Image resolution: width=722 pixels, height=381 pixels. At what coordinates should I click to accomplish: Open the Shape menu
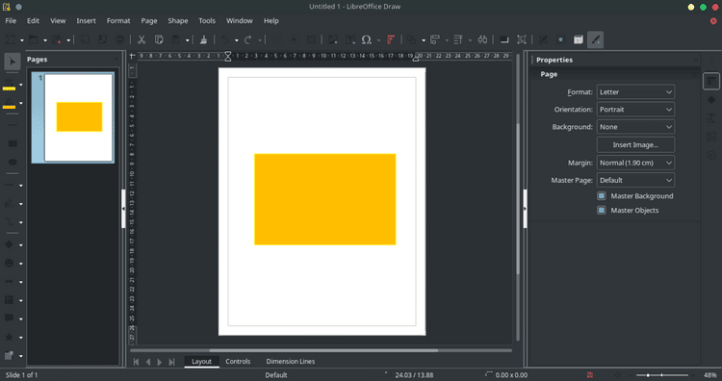[x=178, y=21]
